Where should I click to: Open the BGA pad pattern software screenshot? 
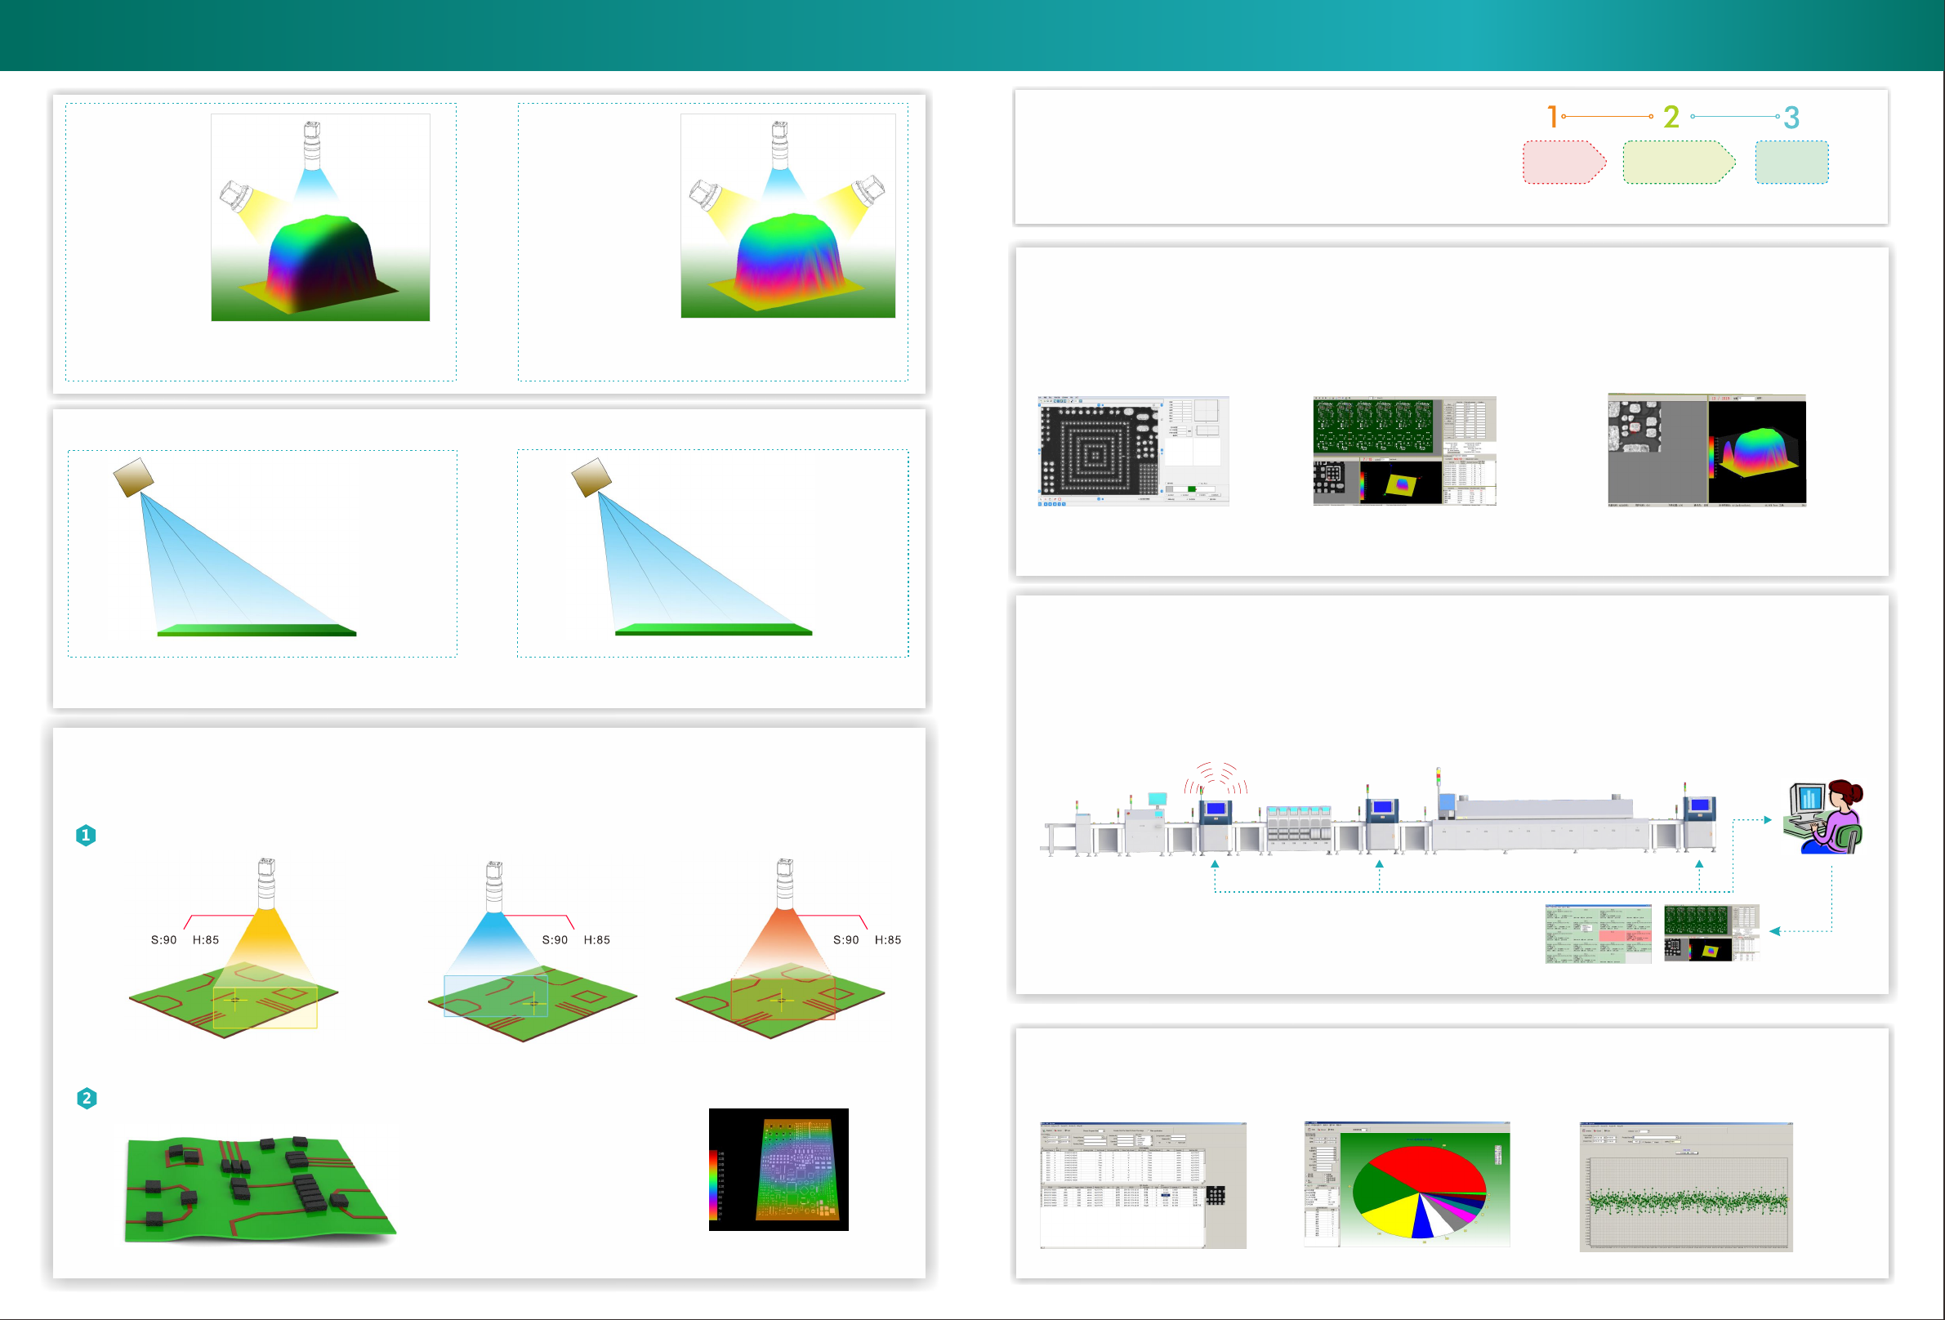coord(1133,451)
